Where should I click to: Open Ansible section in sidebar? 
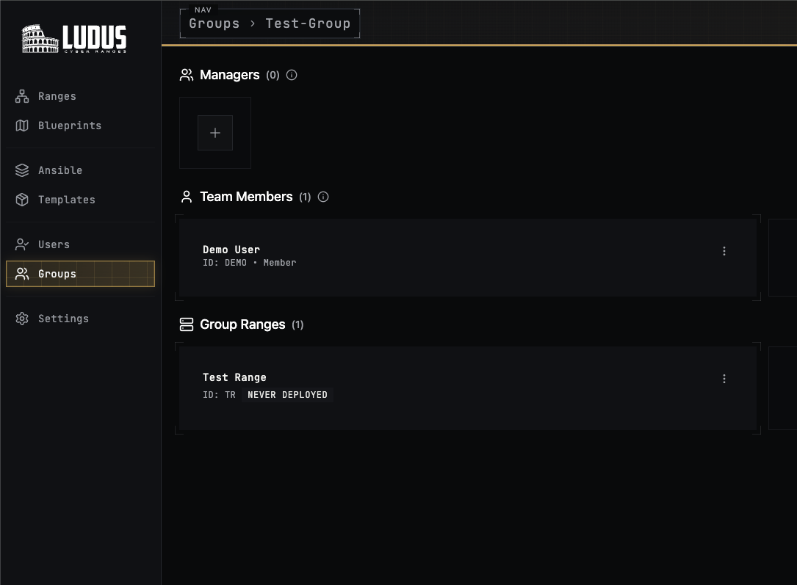(x=60, y=170)
